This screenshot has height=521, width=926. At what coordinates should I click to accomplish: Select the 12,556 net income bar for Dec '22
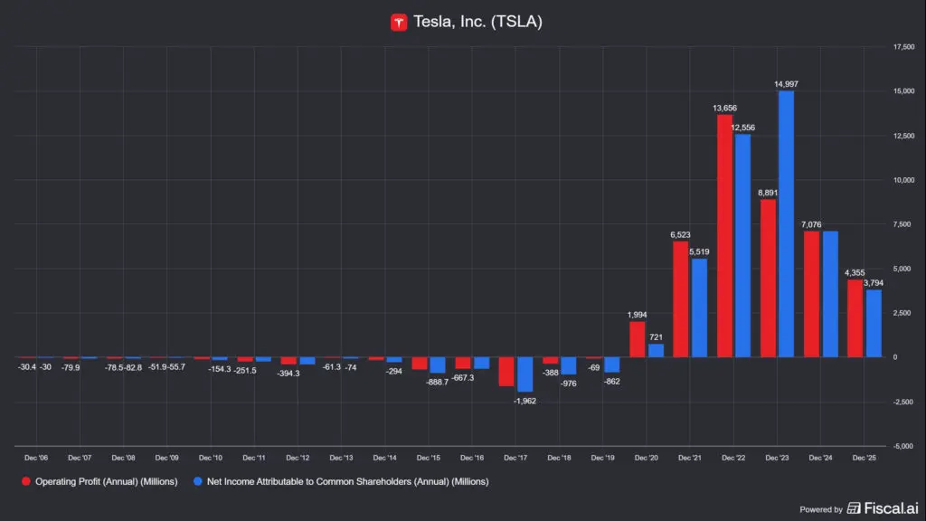coord(743,246)
